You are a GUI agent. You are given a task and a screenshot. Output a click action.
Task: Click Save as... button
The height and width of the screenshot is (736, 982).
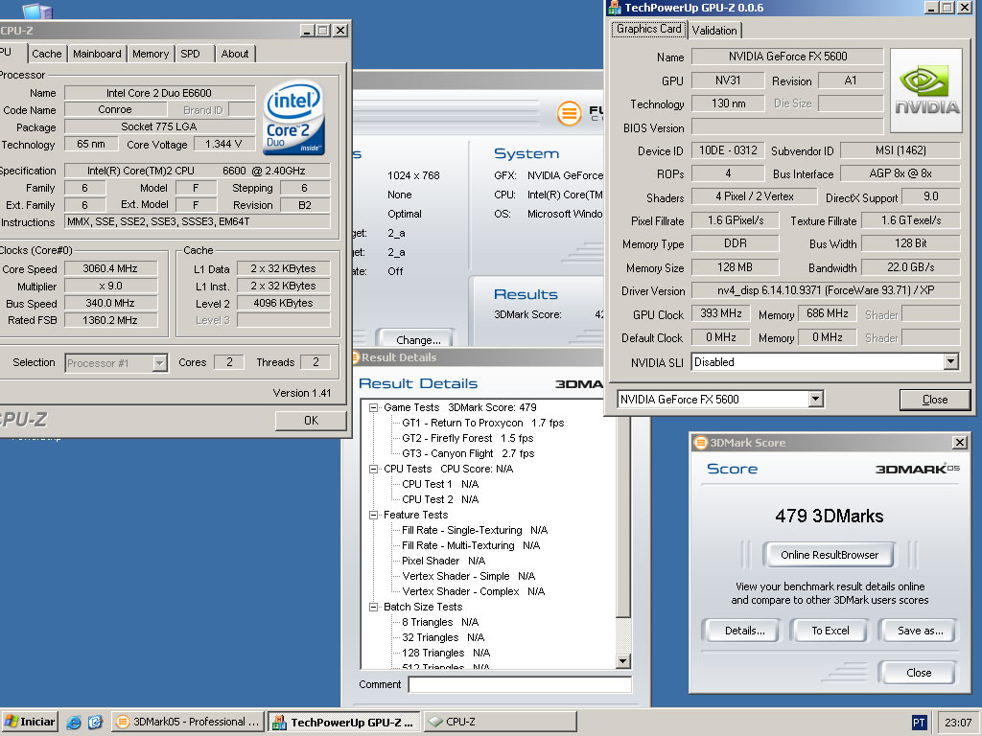[920, 631]
